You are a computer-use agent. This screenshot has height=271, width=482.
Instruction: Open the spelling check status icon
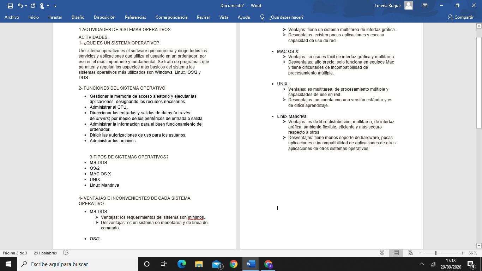[66, 253]
